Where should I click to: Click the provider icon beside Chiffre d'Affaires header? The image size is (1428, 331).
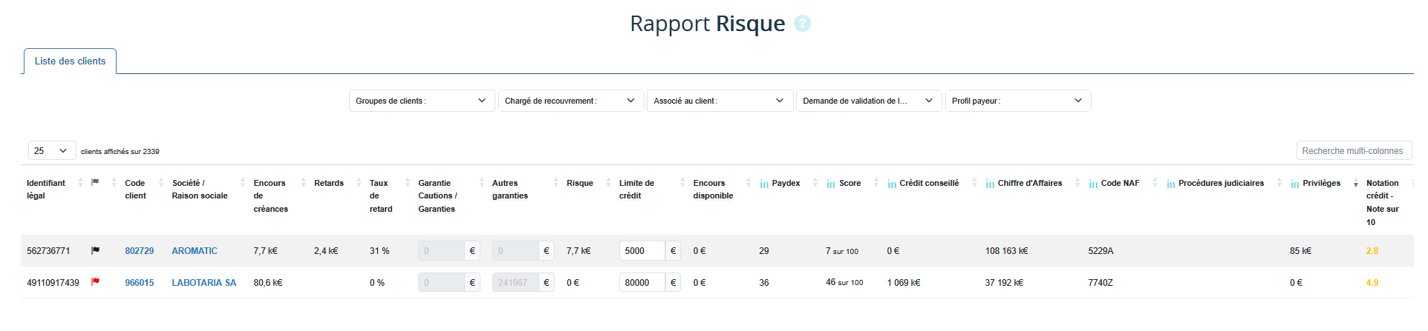(x=990, y=184)
